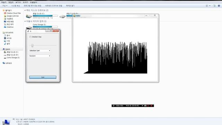
Task: Click the Sort button
Action: [43, 77]
